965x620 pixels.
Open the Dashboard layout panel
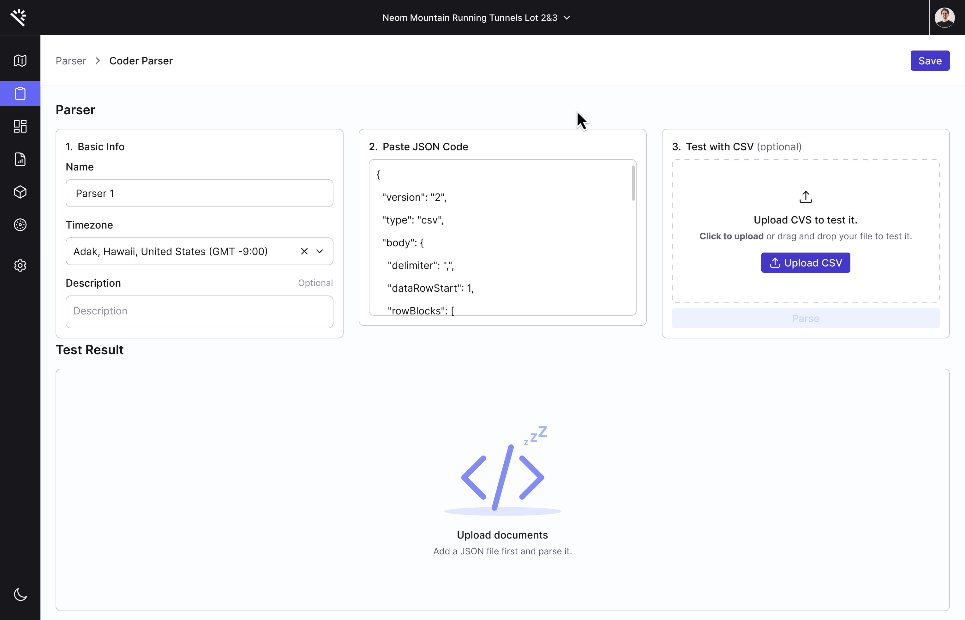click(x=20, y=126)
